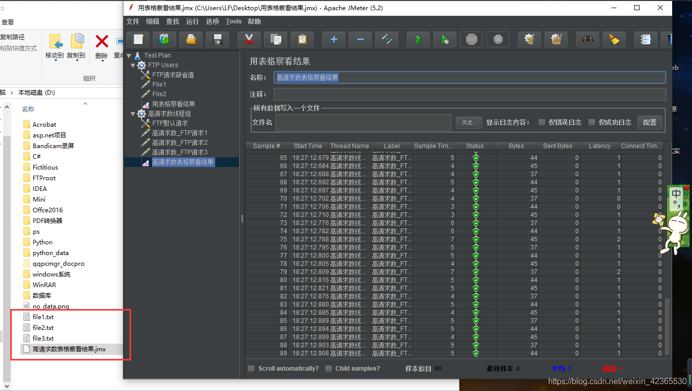Screen dimensions: 692x391
Task: Click the Open file folder icon in JMeter
Action: point(191,39)
